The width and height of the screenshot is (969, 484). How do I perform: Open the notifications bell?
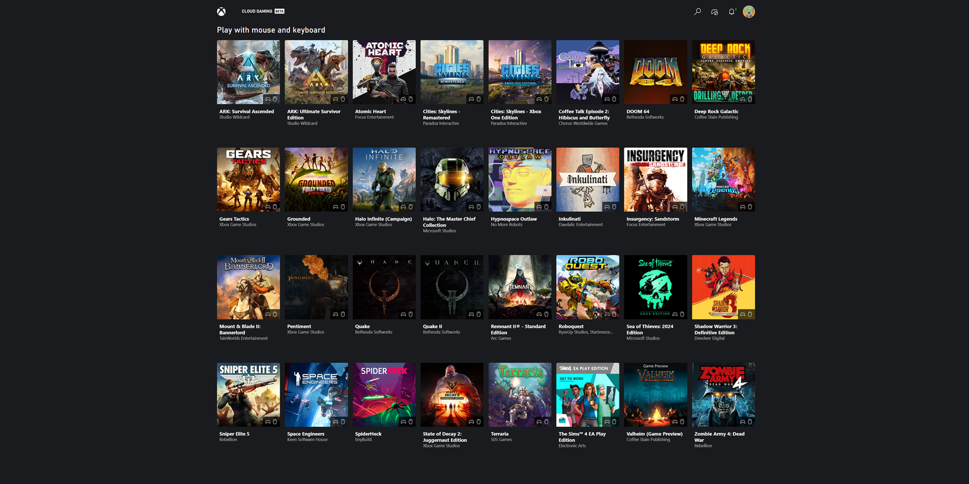(731, 12)
